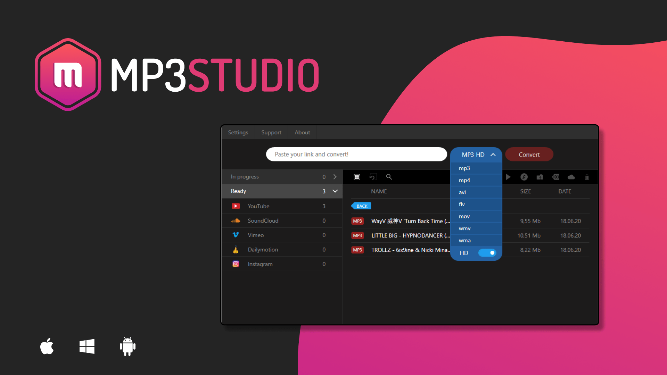The width and height of the screenshot is (667, 375).
Task: Click the select-all grid icon
Action: pyautogui.click(x=357, y=177)
